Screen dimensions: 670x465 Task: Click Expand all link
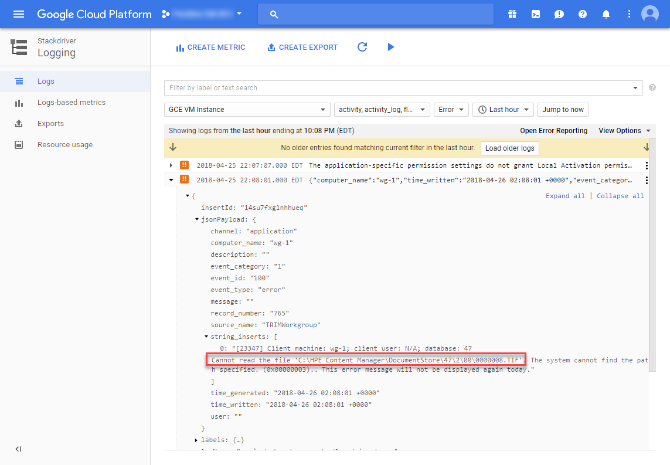(565, 196)
